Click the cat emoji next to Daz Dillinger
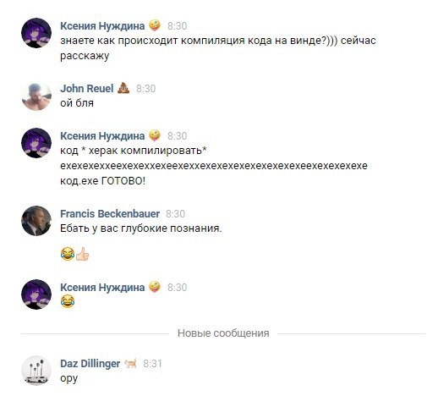 (x=130, y=364)
